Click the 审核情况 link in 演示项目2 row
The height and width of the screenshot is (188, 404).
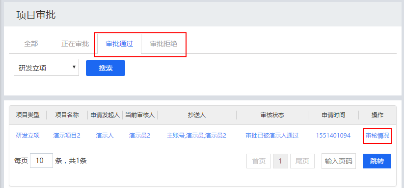[377, 136]
